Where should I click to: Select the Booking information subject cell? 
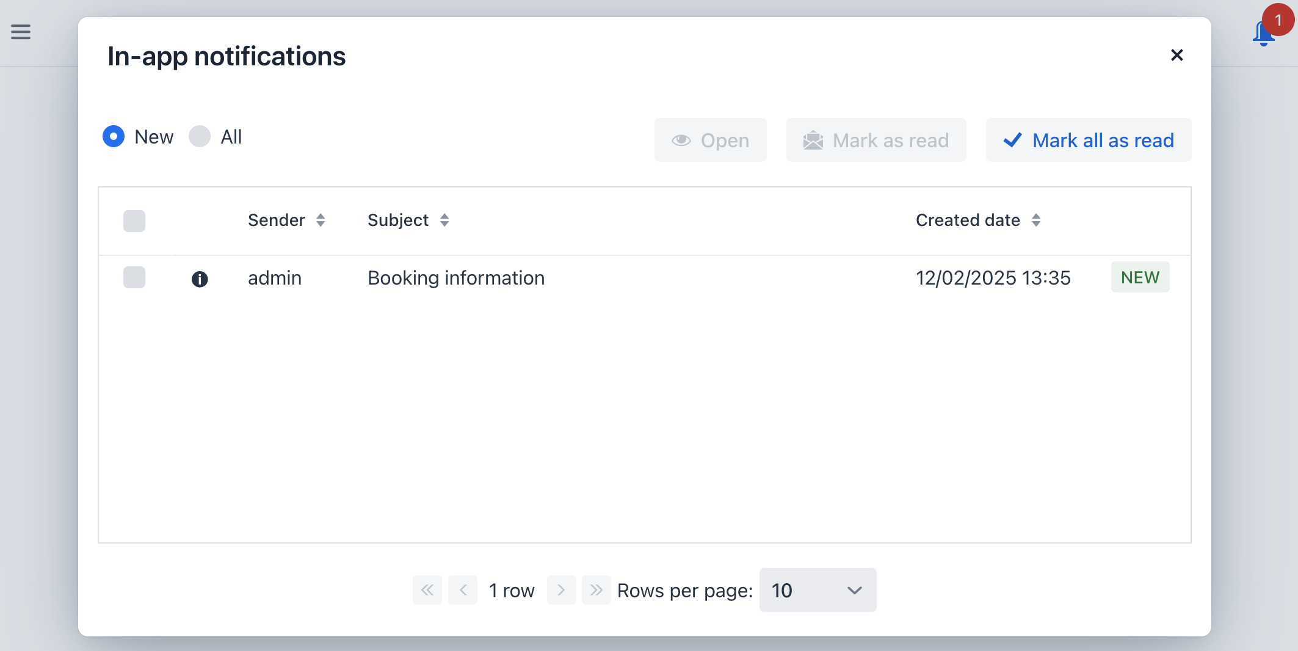456,278
